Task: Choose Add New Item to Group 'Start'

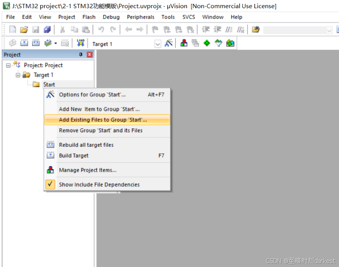Action: (107, 109)
